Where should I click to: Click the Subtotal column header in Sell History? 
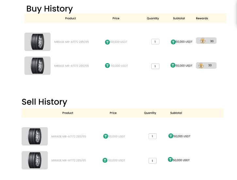coord(176,113)
